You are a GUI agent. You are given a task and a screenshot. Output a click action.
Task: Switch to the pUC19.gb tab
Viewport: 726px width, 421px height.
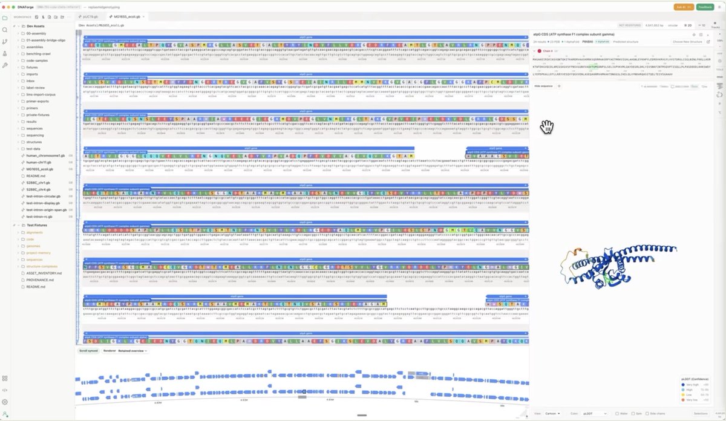pos(91,17)
